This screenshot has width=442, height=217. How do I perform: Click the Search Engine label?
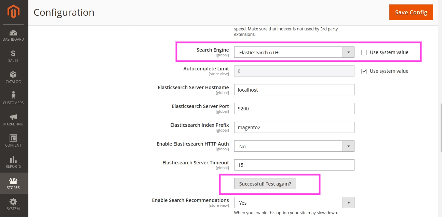pos(213,50)
